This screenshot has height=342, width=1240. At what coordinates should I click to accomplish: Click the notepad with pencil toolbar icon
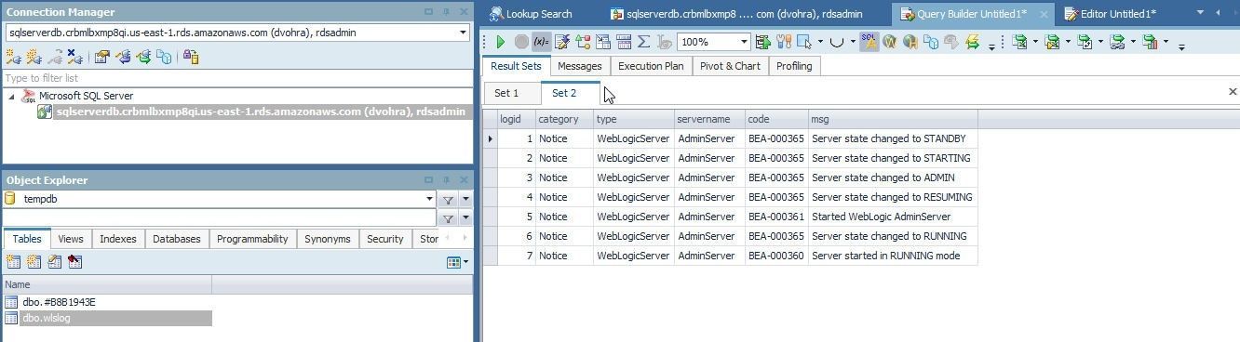(x=562, y=42)
